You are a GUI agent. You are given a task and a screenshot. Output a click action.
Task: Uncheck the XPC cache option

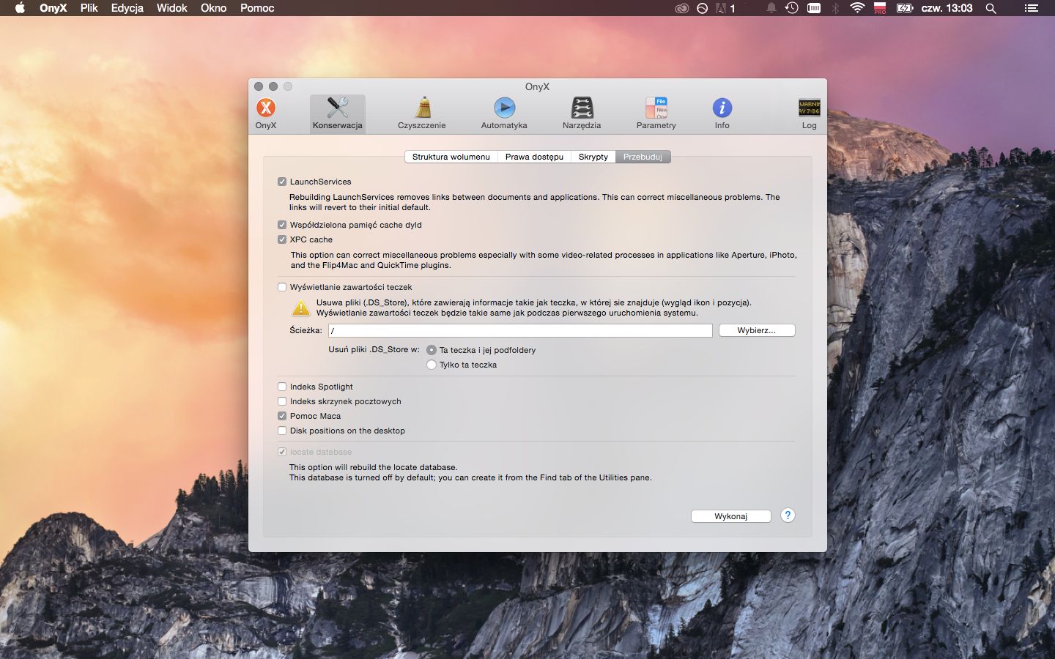point(282,239)
